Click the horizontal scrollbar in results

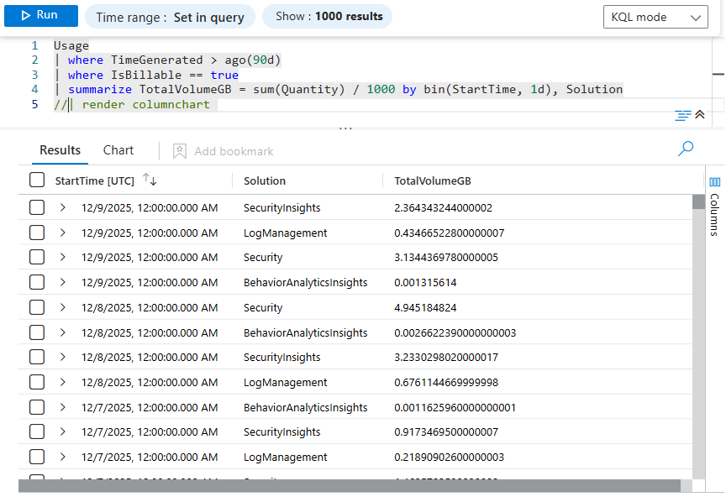tap(349, 486)
